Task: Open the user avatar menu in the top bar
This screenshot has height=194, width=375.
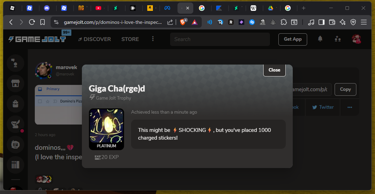Action: pyautogui.click(x=356, y=39)
